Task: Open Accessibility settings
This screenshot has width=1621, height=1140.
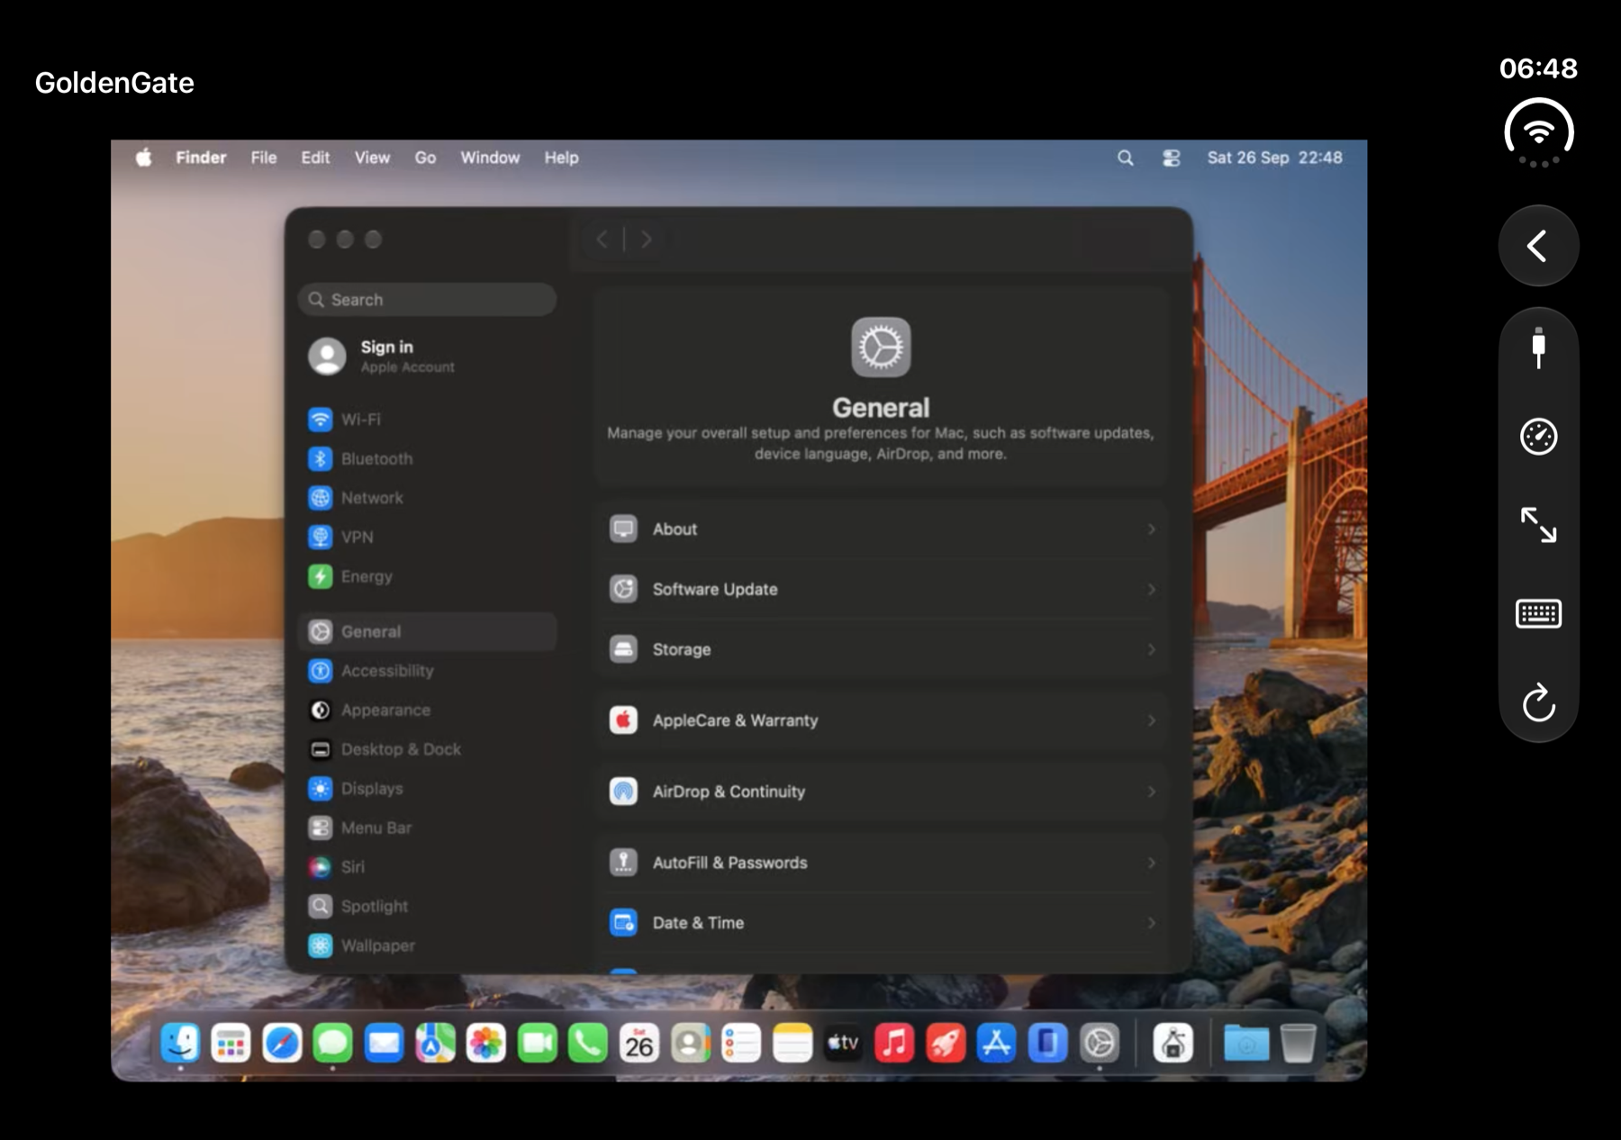Action: coord(427,671)
